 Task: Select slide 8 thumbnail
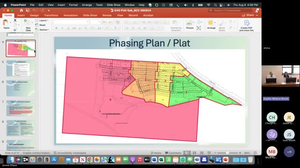click(x=21, y=128)
